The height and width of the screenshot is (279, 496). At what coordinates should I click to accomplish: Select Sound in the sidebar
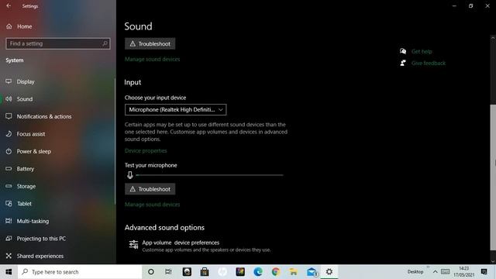point(24,99)
